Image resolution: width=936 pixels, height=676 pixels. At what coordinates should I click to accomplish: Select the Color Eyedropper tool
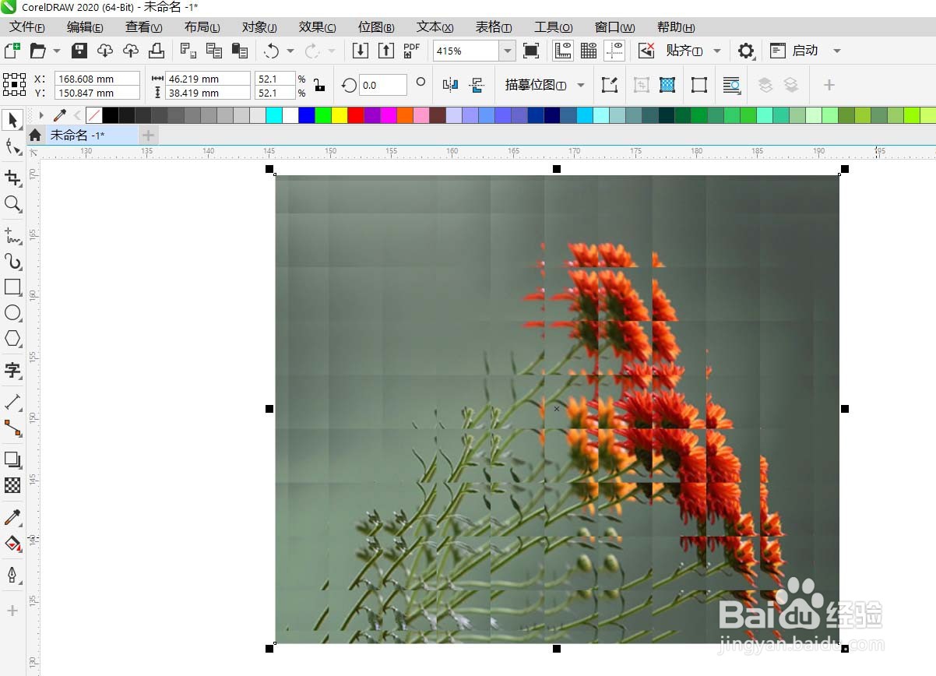tap(12, 517)
